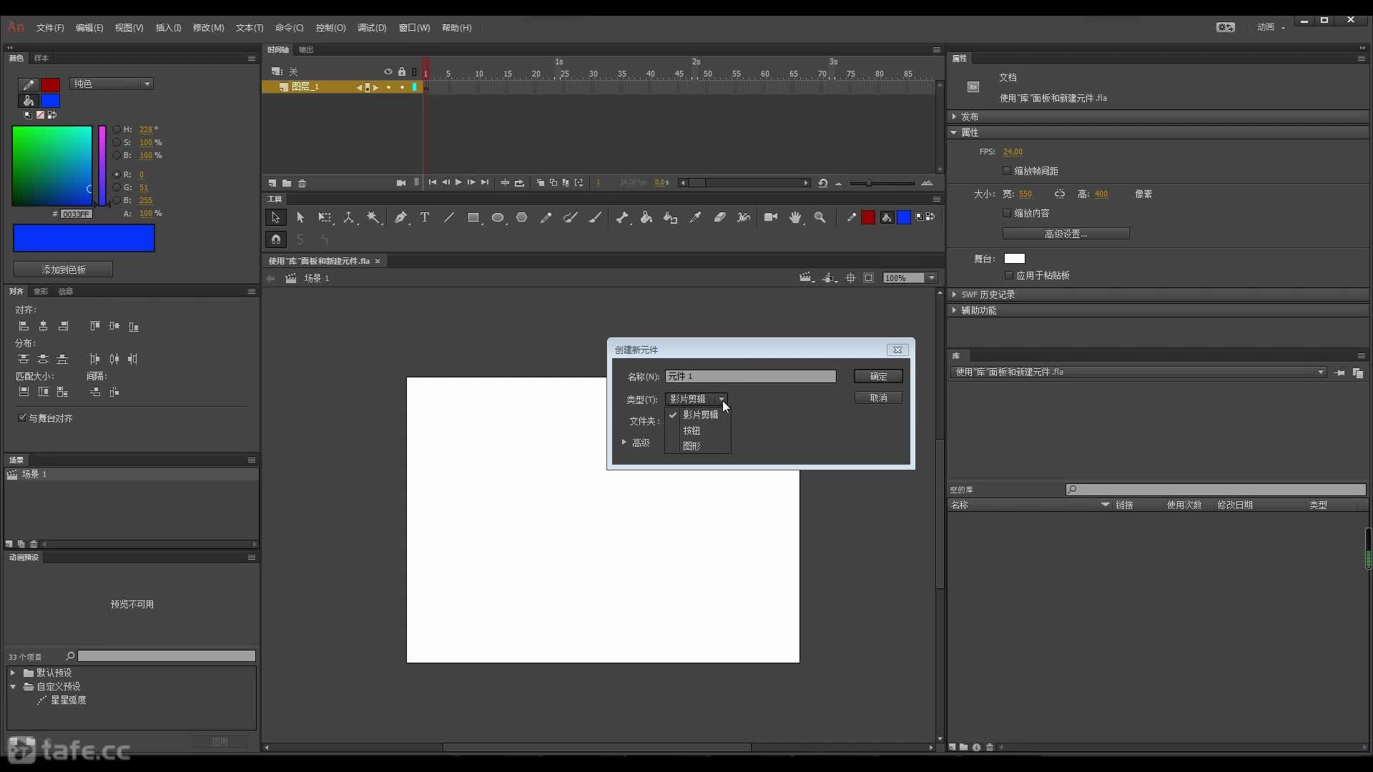1373x772 pixels.
Task: Select the Ink Bottle tool
Action: tap(671, 217)
